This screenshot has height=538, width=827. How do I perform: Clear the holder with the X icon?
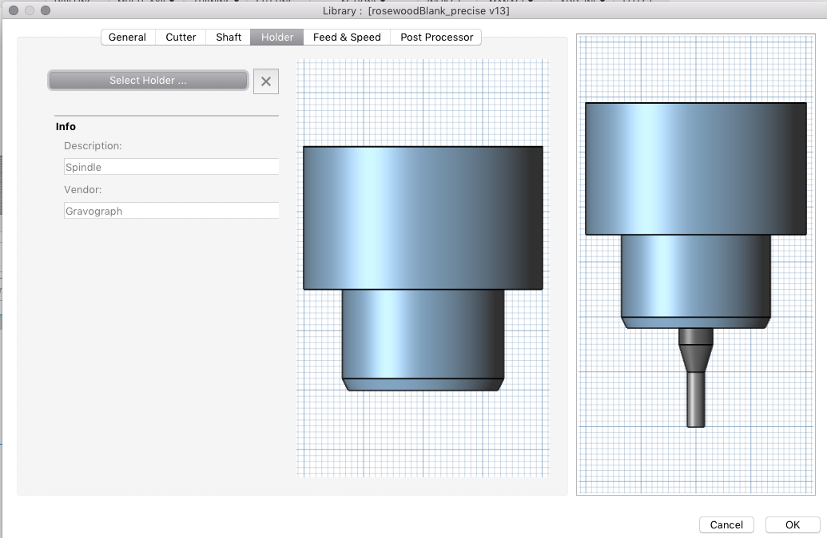(x=266, y=81)
